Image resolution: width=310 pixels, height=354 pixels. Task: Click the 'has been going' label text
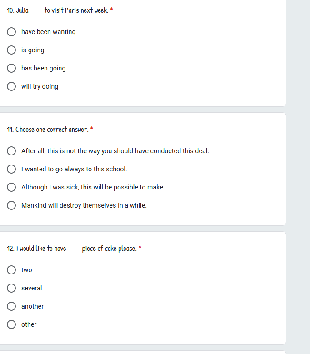tap(44, 69)
